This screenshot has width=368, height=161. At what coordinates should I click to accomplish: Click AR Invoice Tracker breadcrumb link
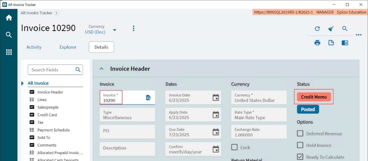click(36, 13)
